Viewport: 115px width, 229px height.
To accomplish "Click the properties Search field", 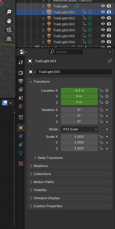I will point(66,52).
